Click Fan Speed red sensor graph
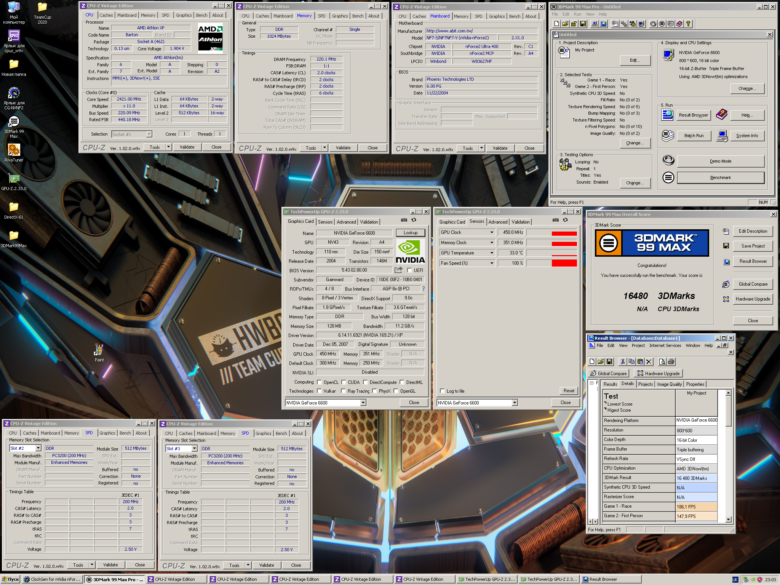This screenshot has width=780, height=585. 551,263
